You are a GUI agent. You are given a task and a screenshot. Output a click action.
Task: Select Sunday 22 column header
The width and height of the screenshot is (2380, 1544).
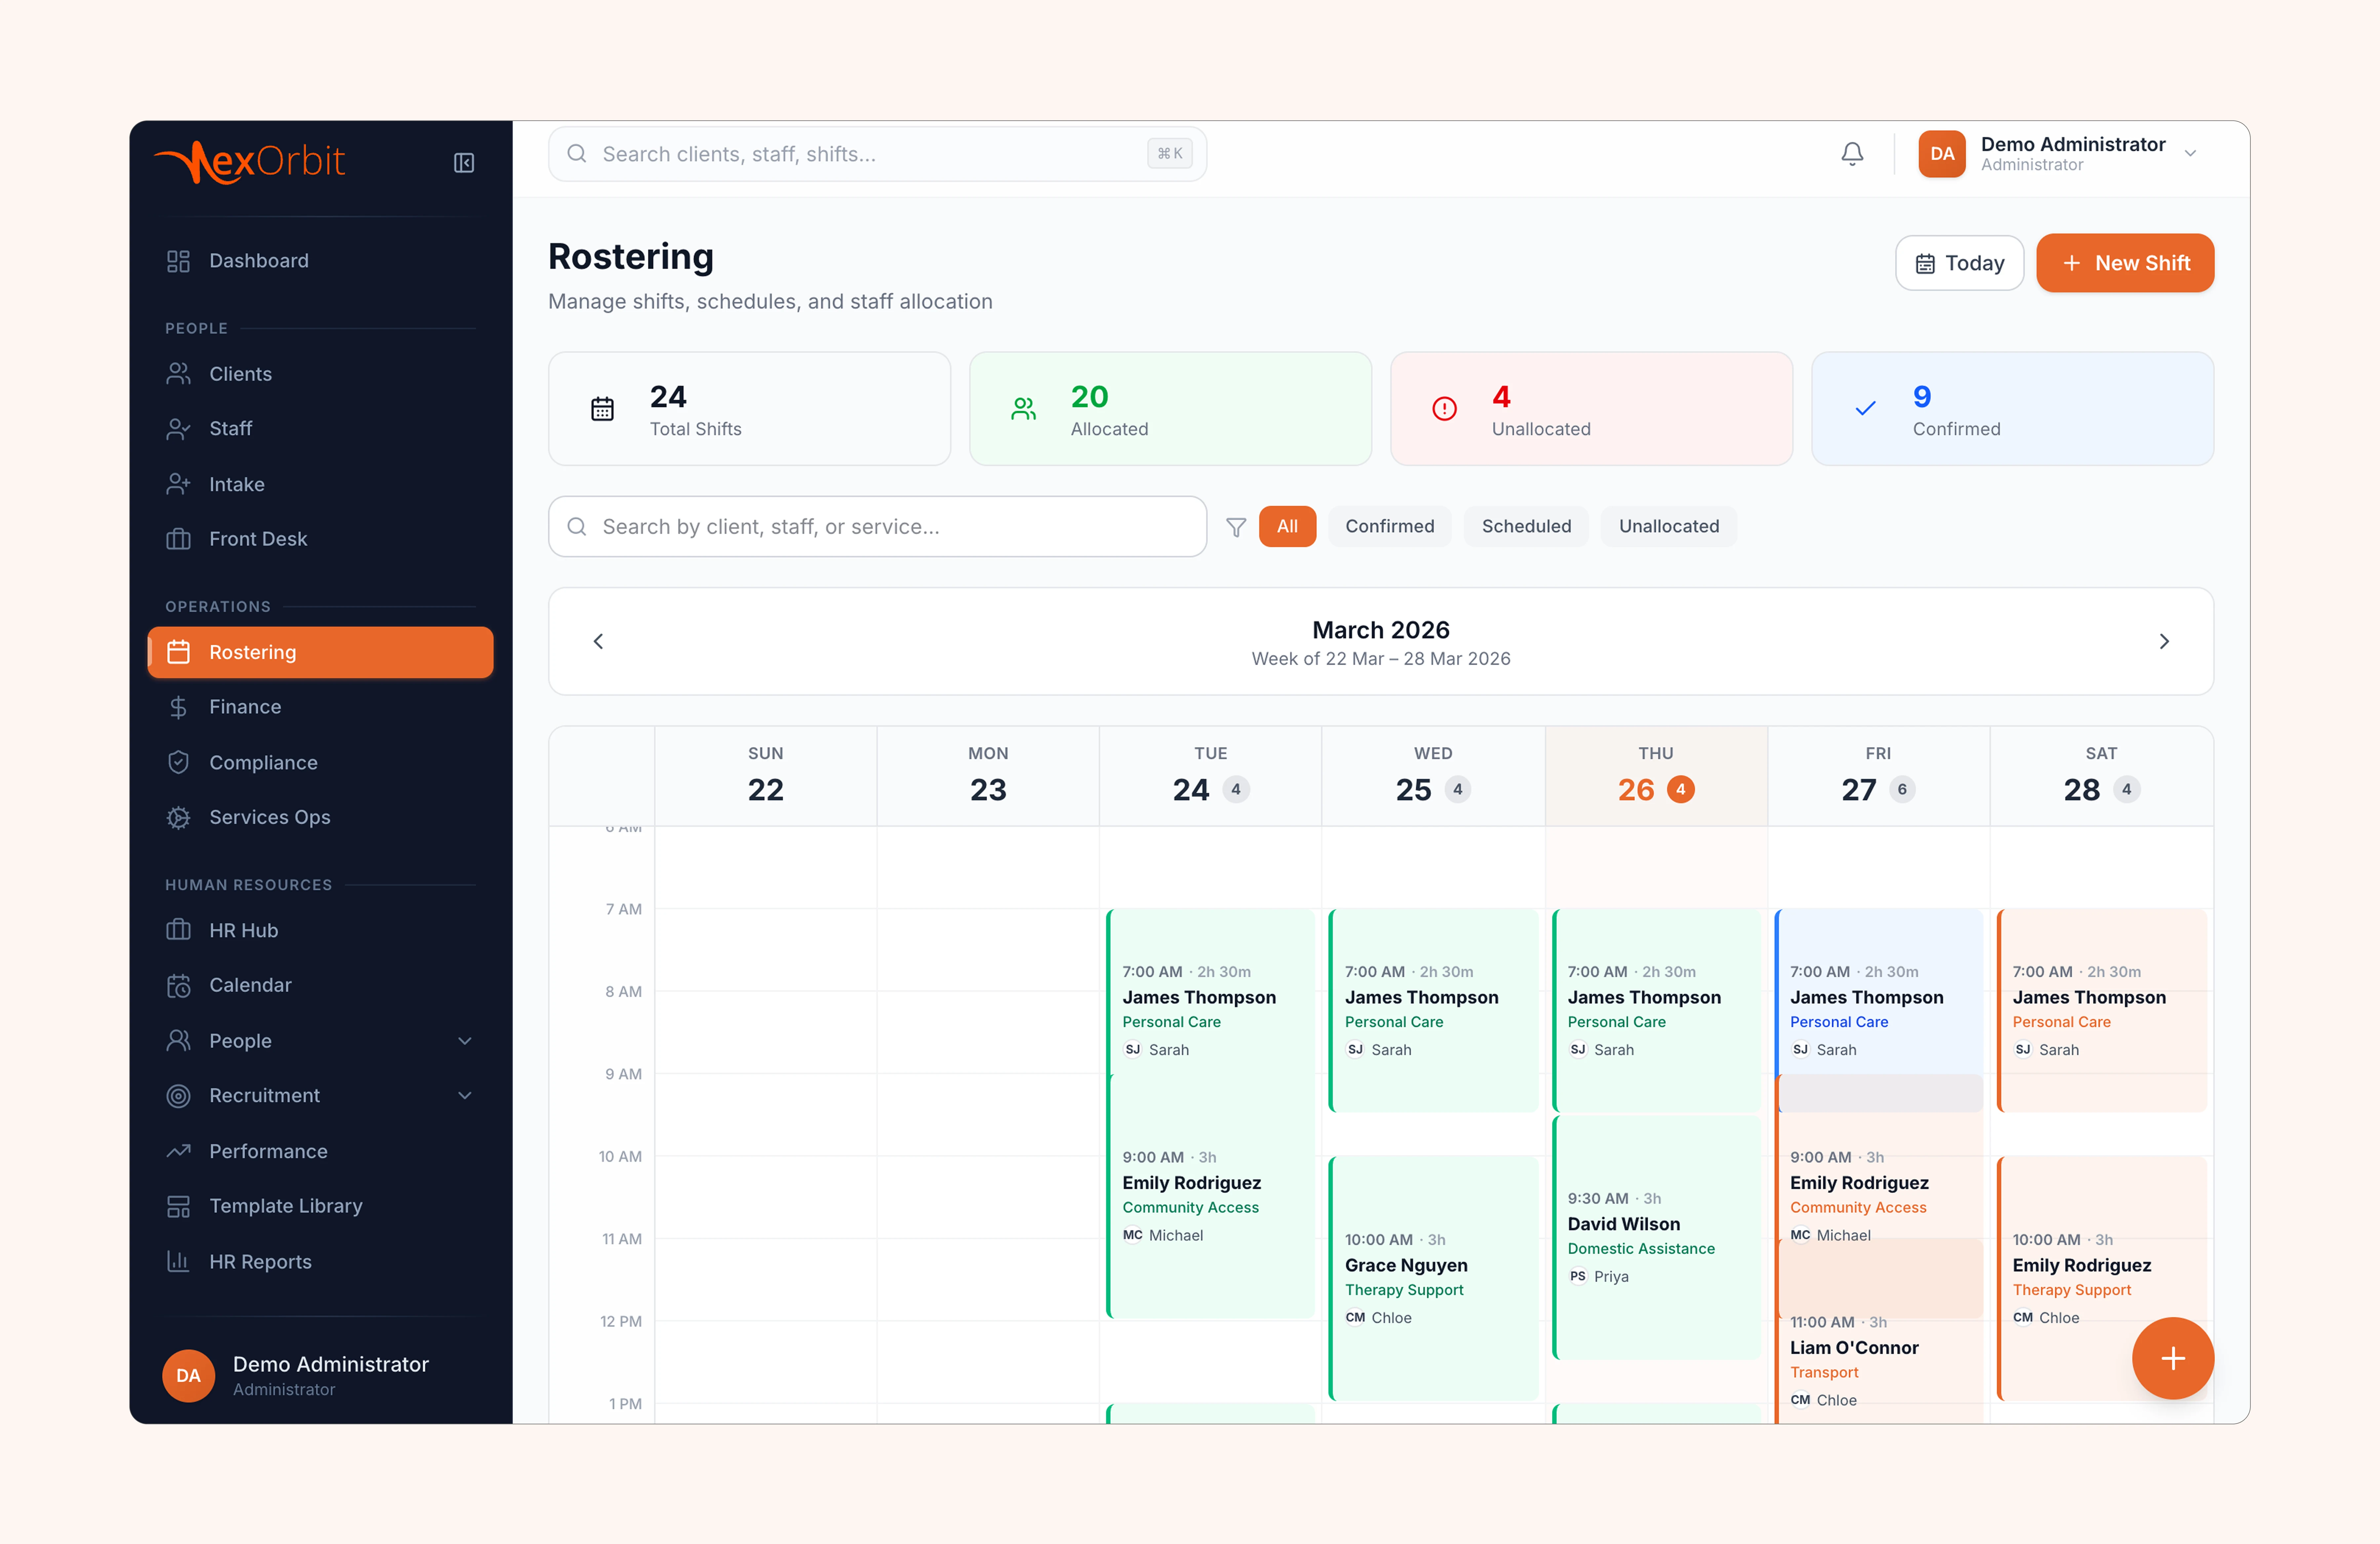tap(766, 776)
